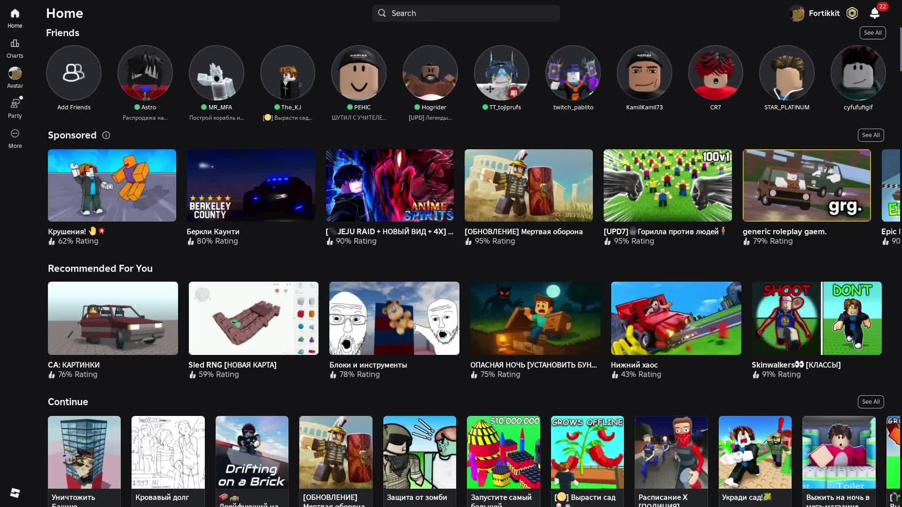This screenshot has height=507, width=902.
Task: Open Drifting on a Brick game tile
Action: (x=252, y=452)
